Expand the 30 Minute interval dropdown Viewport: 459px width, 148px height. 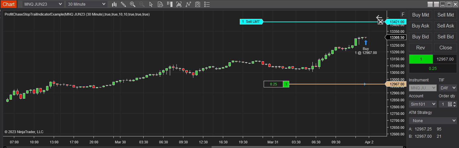click(87, 4)
